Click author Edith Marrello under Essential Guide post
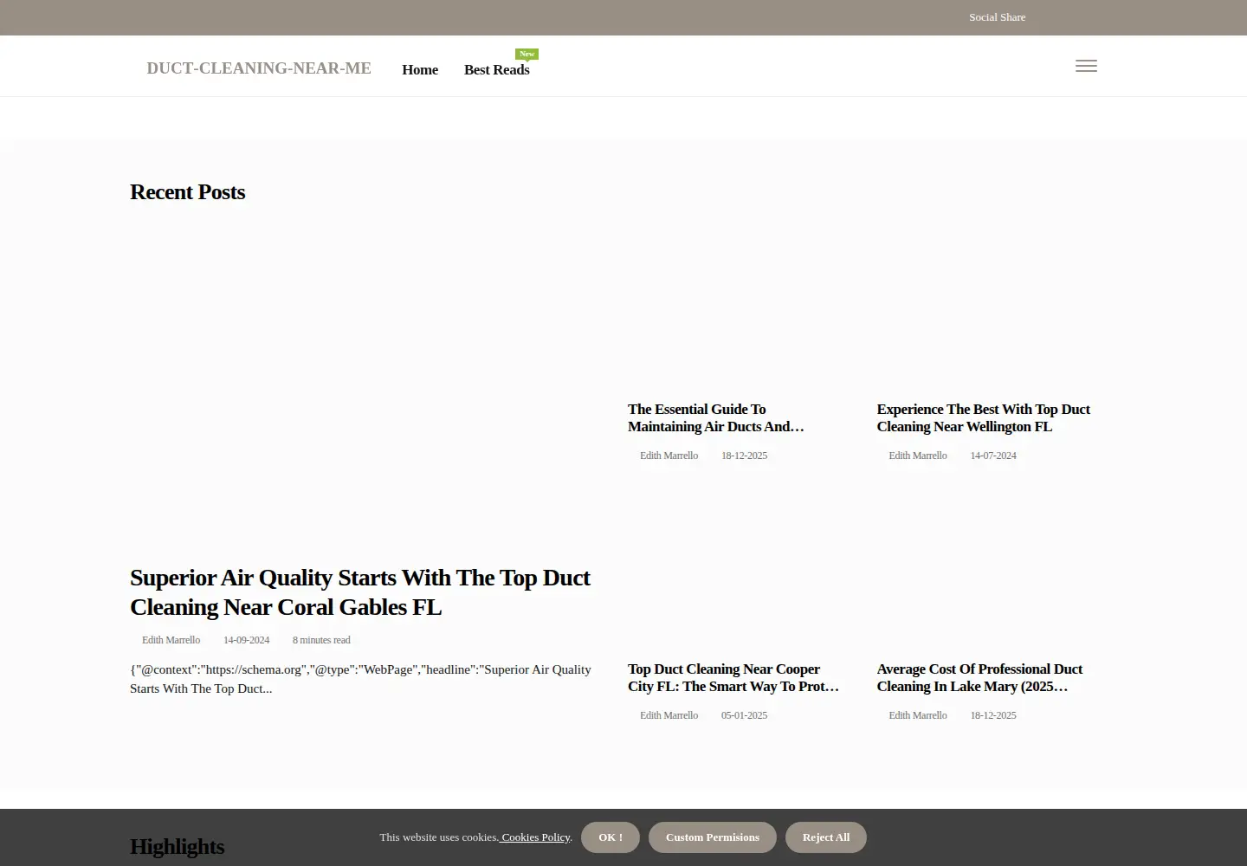The image size is (1247, 866). pyautogui.click(x=669, y=456)
